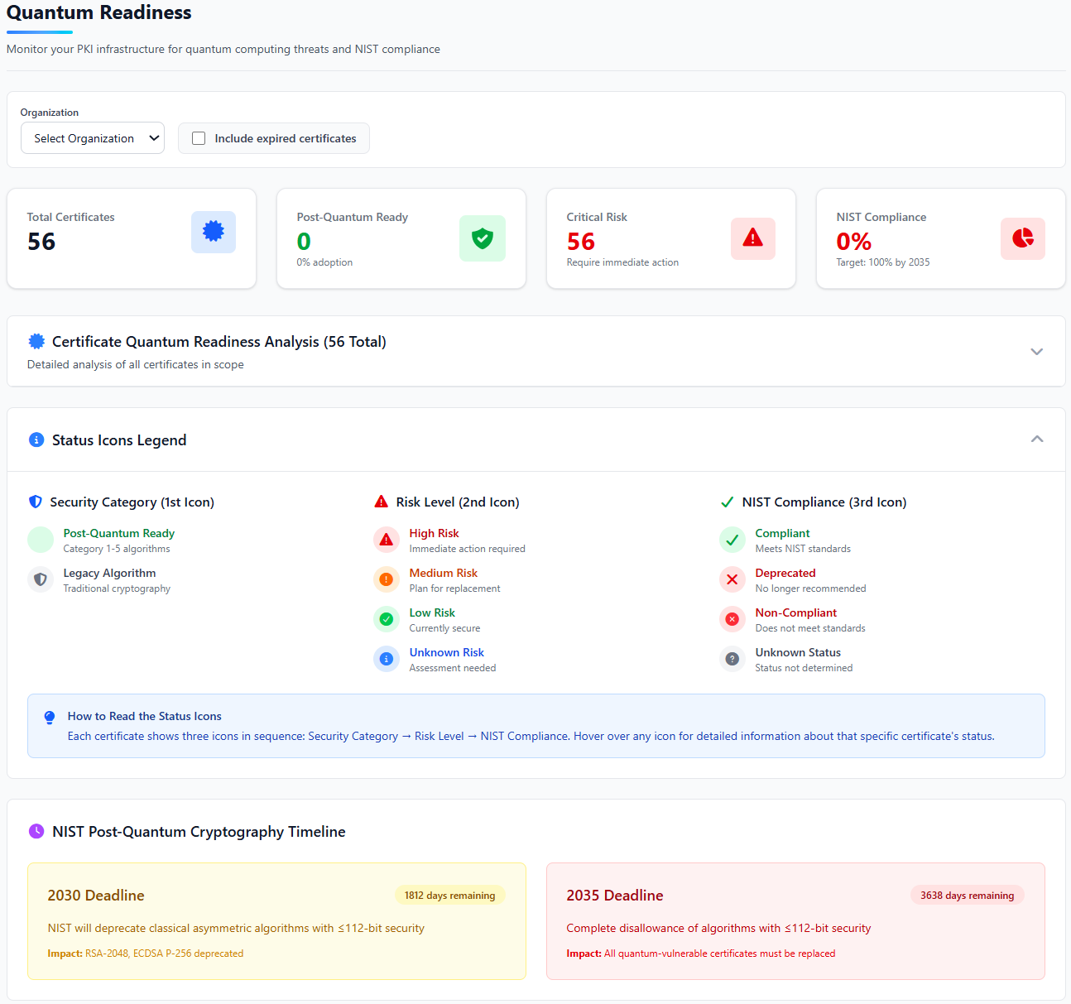Click the NIST Compliance 0% value
The image size is (1071, 1004).
pyautogui.click(x=854, y=242)
